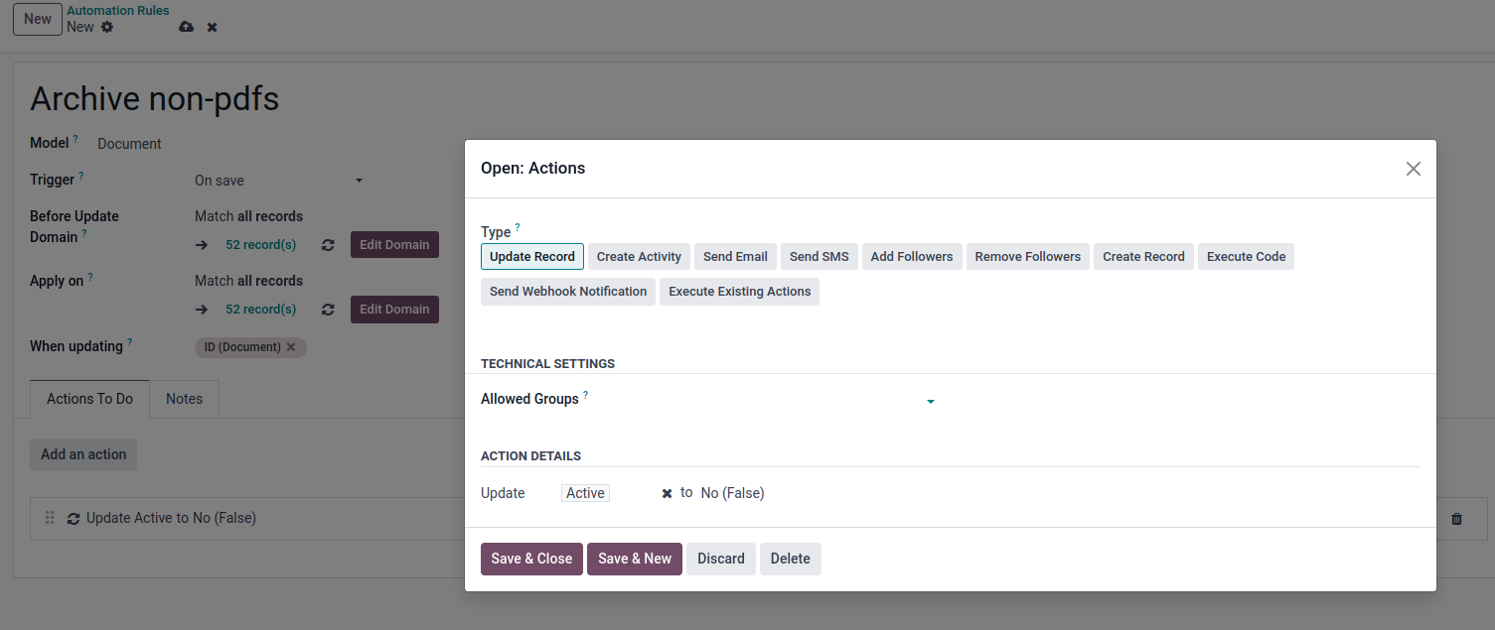1495x630 pixels.
Task: Follow the Automation Rules breadcrumb link
Action: (117, 11)
